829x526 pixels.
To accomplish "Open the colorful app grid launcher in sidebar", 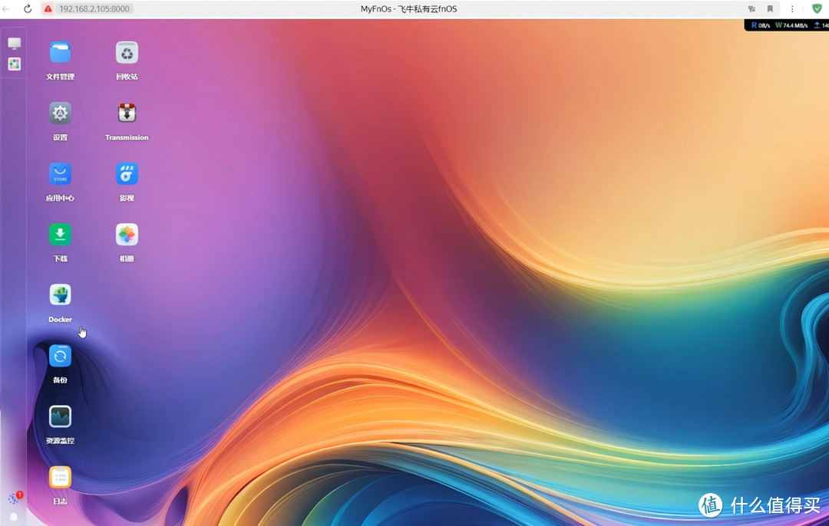I will pos(14,64).
